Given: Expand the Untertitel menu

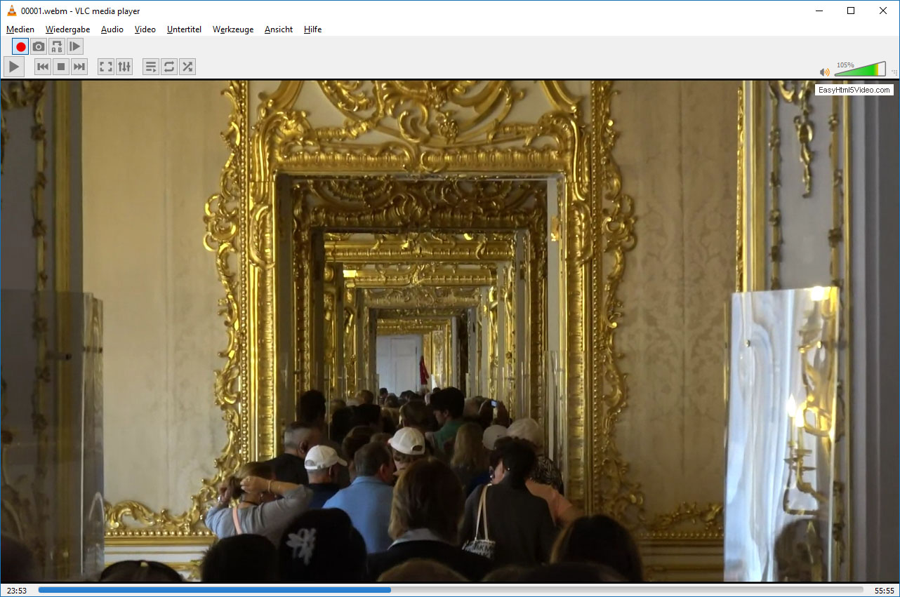Looking at the screenshot, I should pos(184,29).
